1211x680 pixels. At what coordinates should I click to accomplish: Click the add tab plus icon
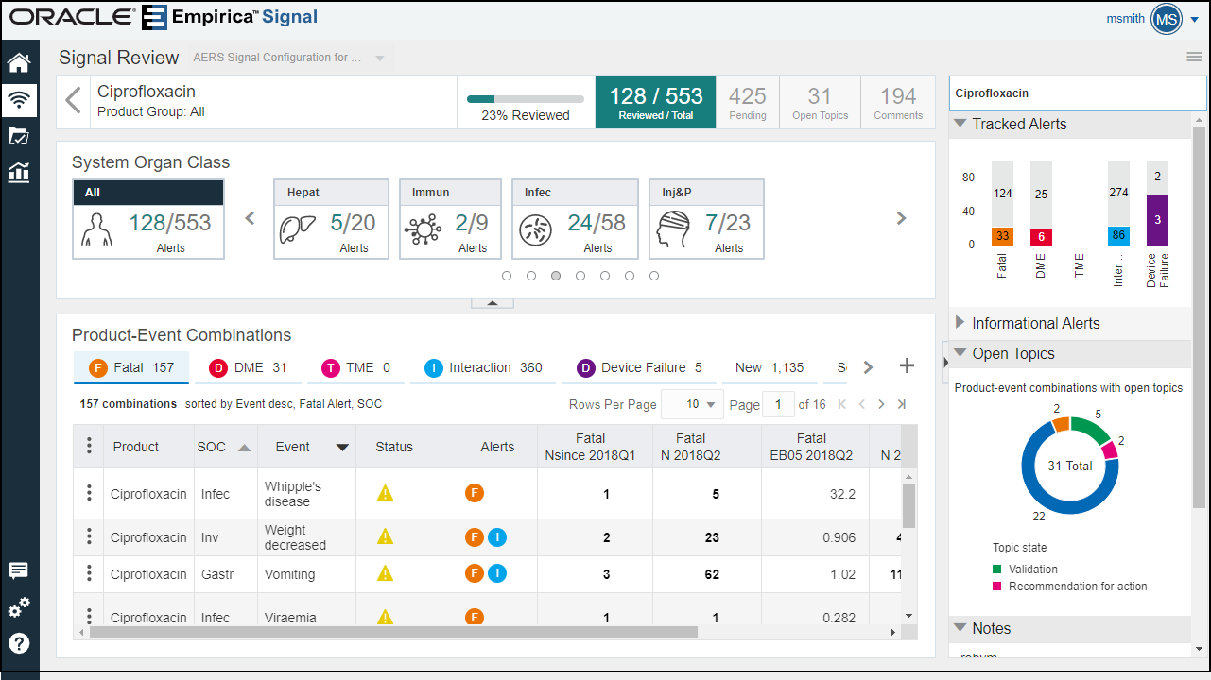click(906, 366)
